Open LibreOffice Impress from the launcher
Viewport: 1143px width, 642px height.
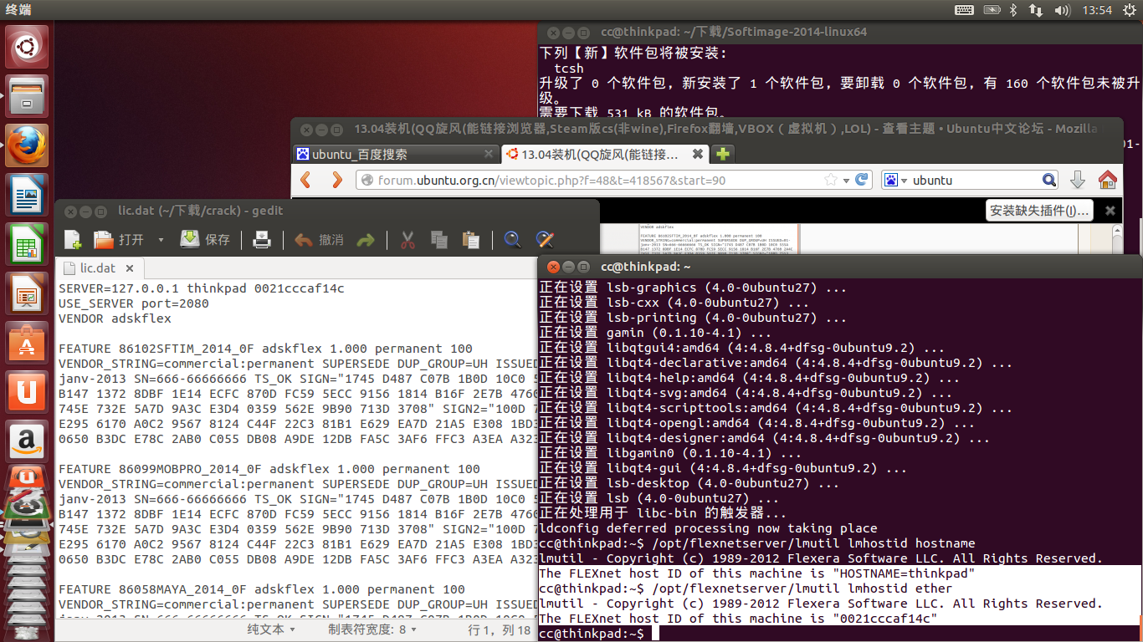pos(27,293)
